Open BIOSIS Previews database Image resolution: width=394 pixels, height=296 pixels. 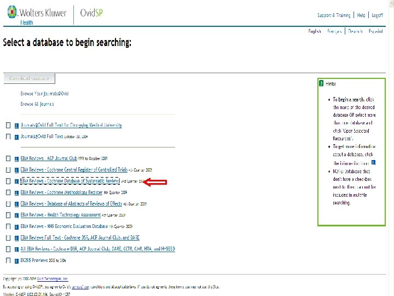pyautogui.click(x=34, y=260)
